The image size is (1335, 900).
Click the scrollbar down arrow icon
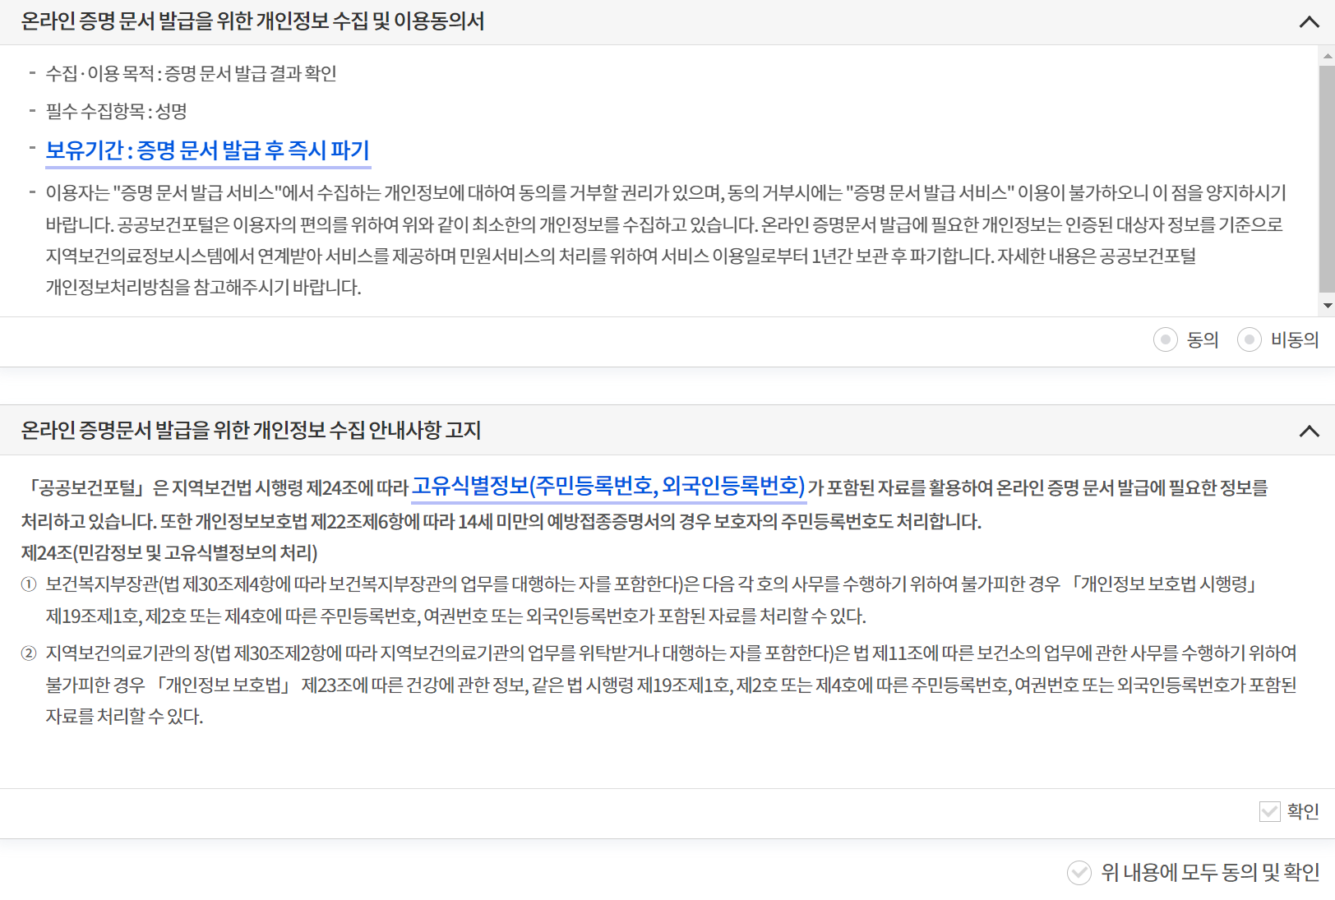tap(1326, 305)
